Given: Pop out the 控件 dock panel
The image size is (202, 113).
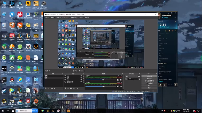Looking at the screenshot, I should point(156,74).
